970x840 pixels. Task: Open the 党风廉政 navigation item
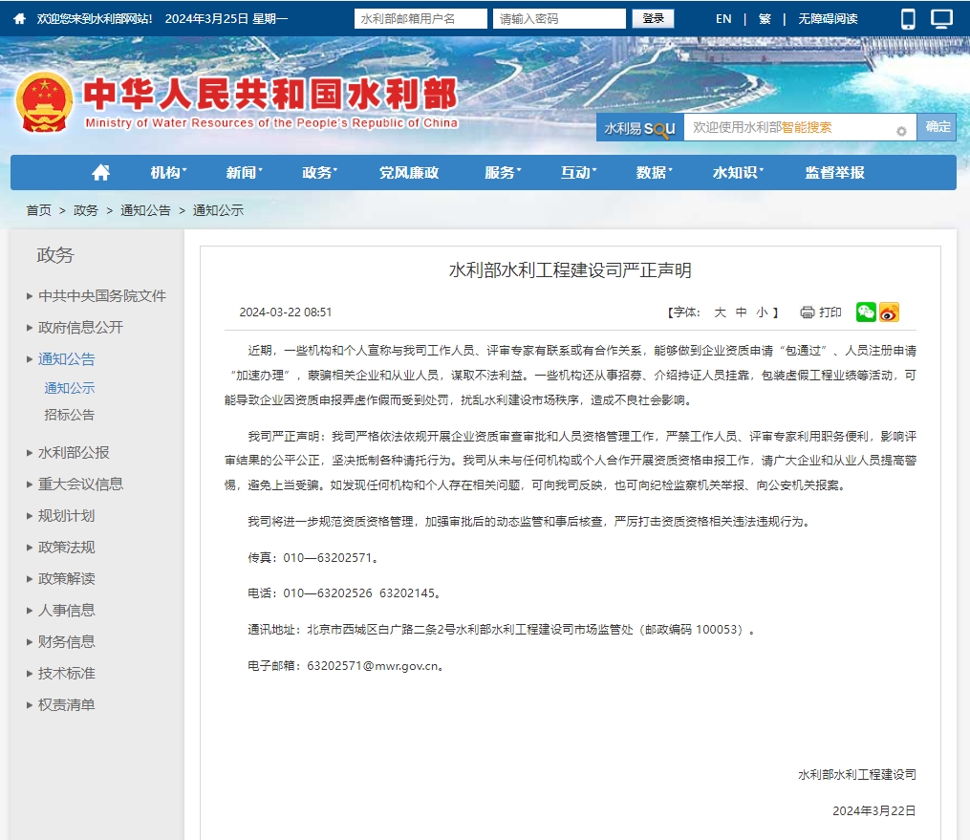(x=408, y=173)
